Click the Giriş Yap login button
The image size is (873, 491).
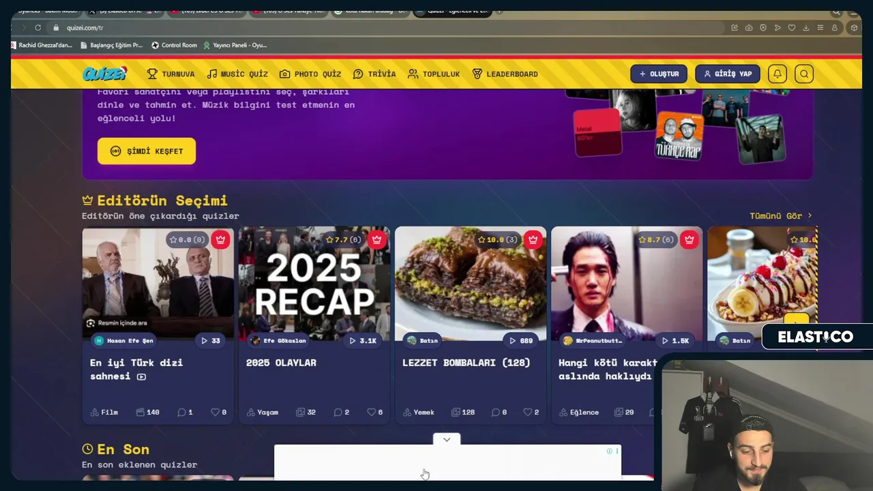728,74
